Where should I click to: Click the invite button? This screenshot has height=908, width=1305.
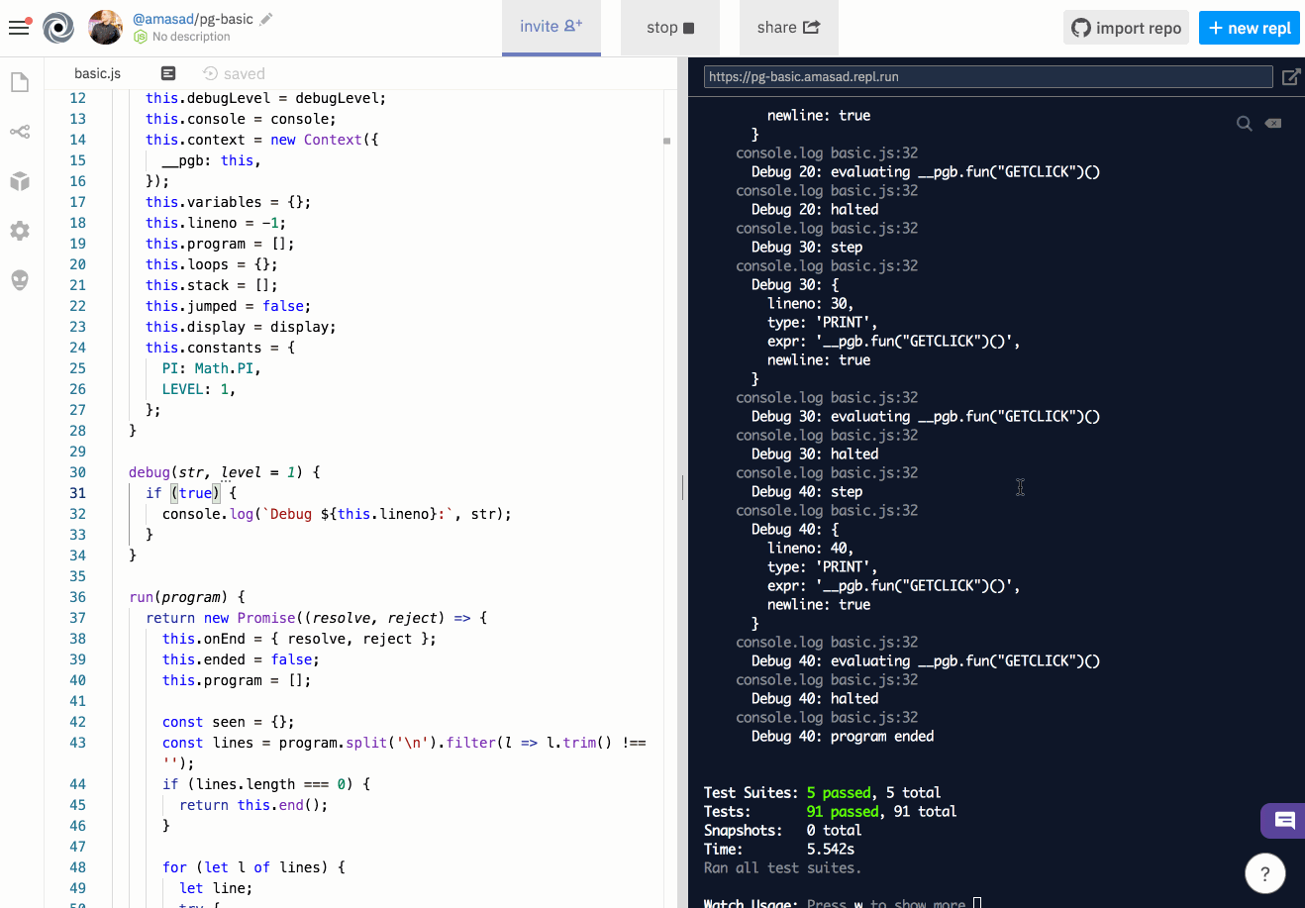[x=551, y=27]
